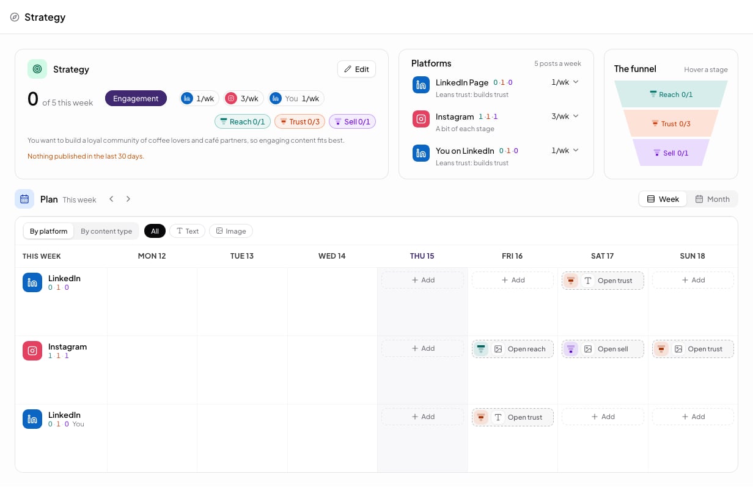The height and width of the screenshot is (488, 753).
Task: Go to previous week with left arrow
Action: [x=111, y=199]
